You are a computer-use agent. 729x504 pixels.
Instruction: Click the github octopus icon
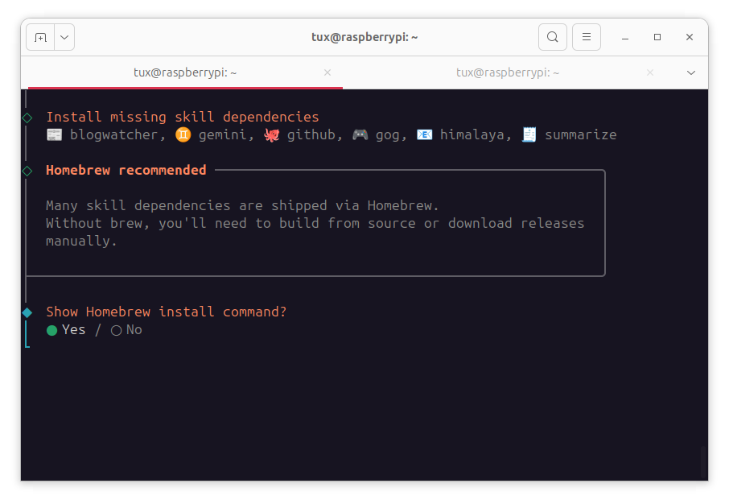[x=271, y=135]
